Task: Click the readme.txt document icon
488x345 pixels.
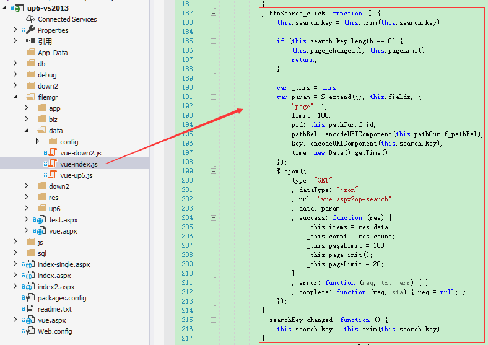Action: coord(30,309)
